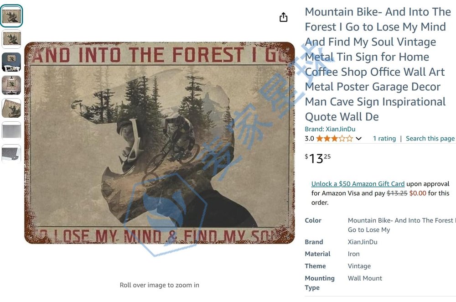
Task: Click the share icon above product image
Action: click(283, 17)
